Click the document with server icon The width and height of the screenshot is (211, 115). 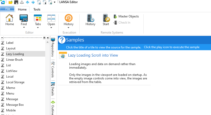(x=44, y=2)
